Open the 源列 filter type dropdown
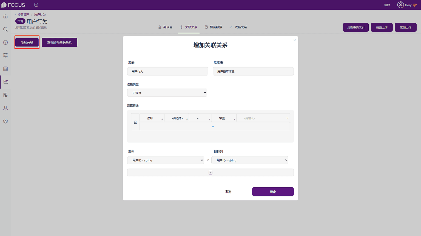Viewport: 421px width, 236px height. tap(152, 118)
